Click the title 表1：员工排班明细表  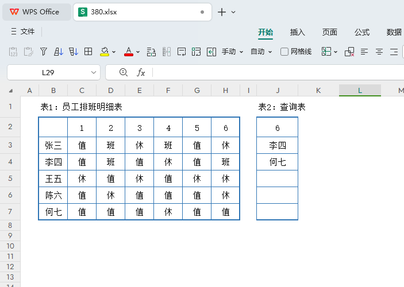[81, 107]
